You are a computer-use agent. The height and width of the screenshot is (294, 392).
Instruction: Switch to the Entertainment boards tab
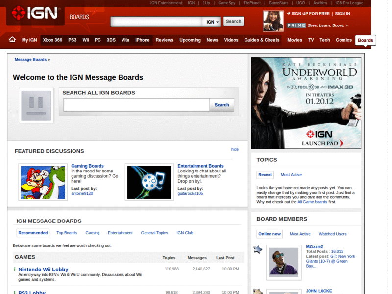click(120, 233)
